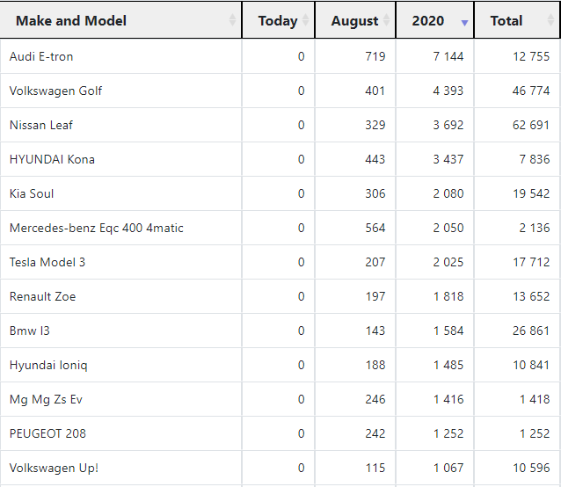Click August value 115 for Volkswagen Up!
The height and width of the screenshot is (487, 561).
tap(375, 468)
